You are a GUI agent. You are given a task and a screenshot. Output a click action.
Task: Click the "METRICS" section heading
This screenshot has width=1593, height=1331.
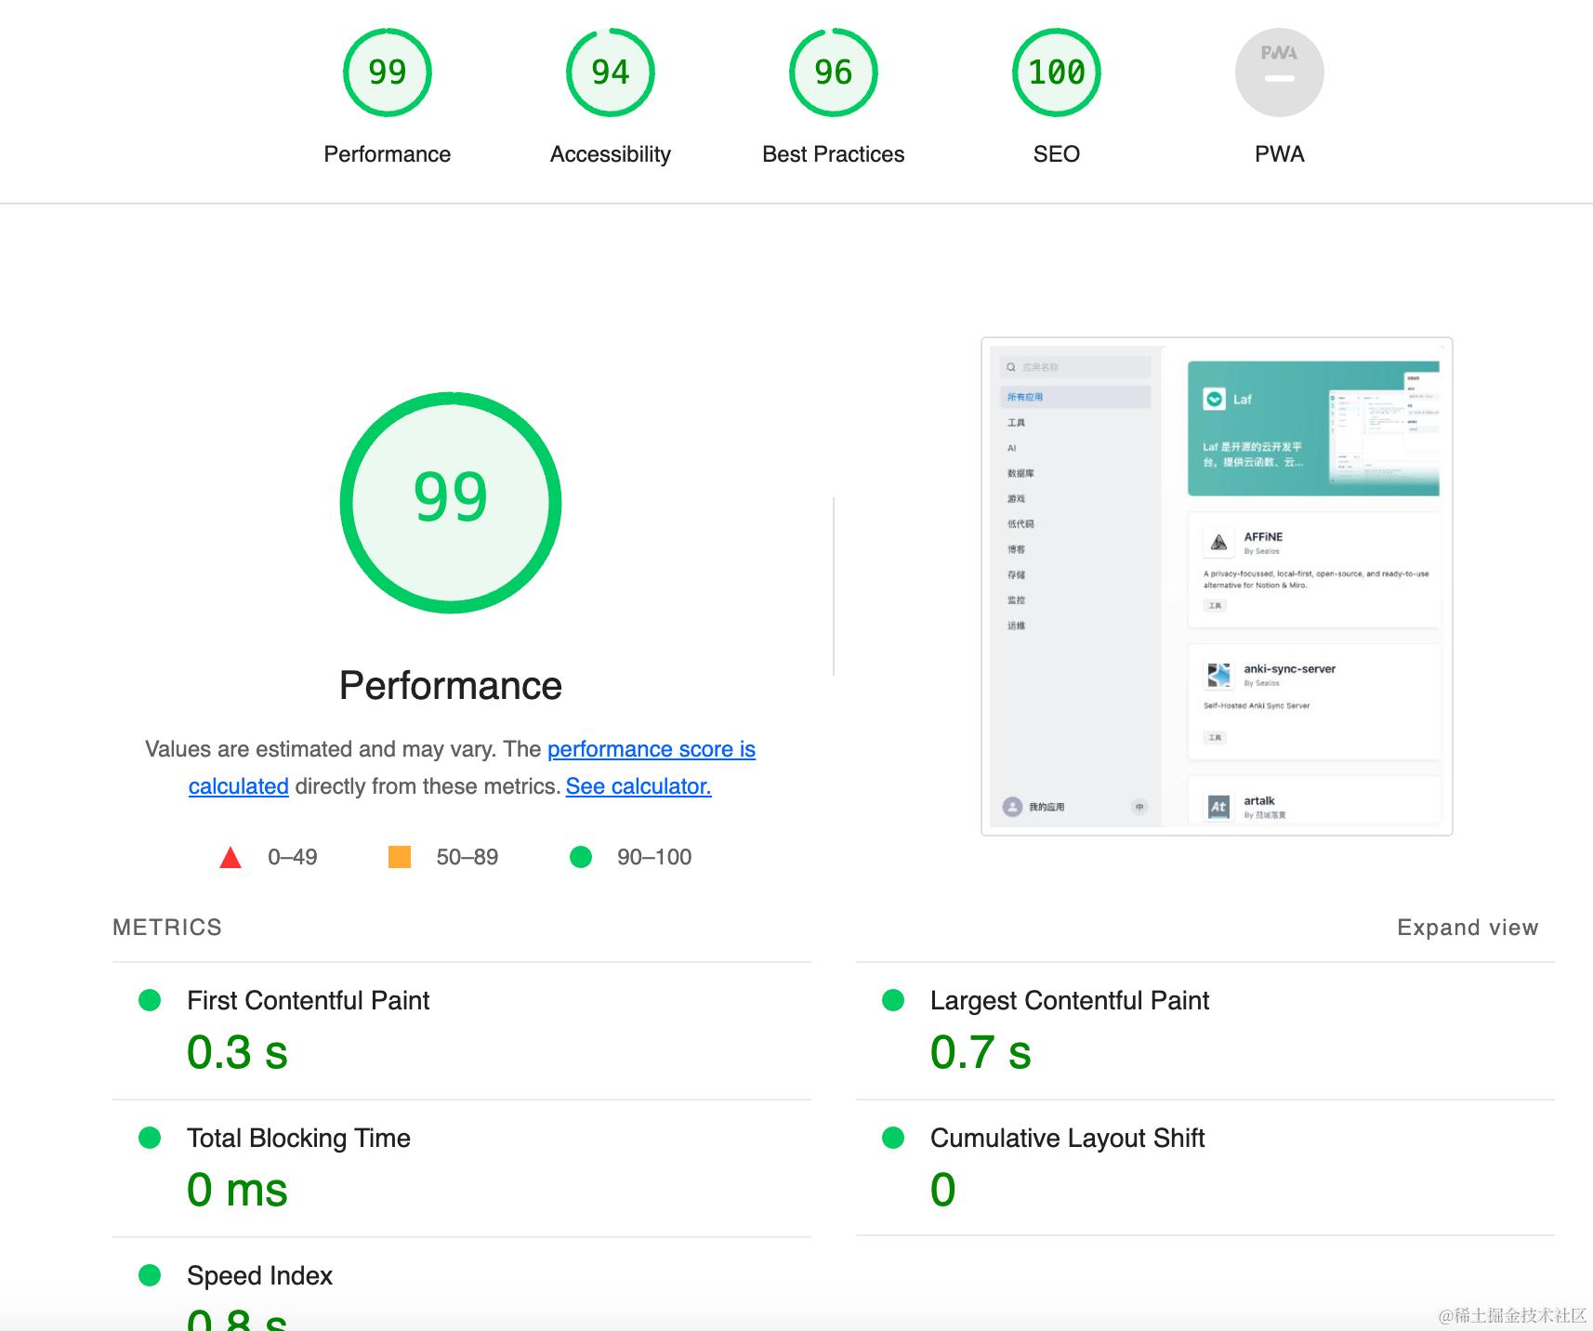tap(167, 928)
